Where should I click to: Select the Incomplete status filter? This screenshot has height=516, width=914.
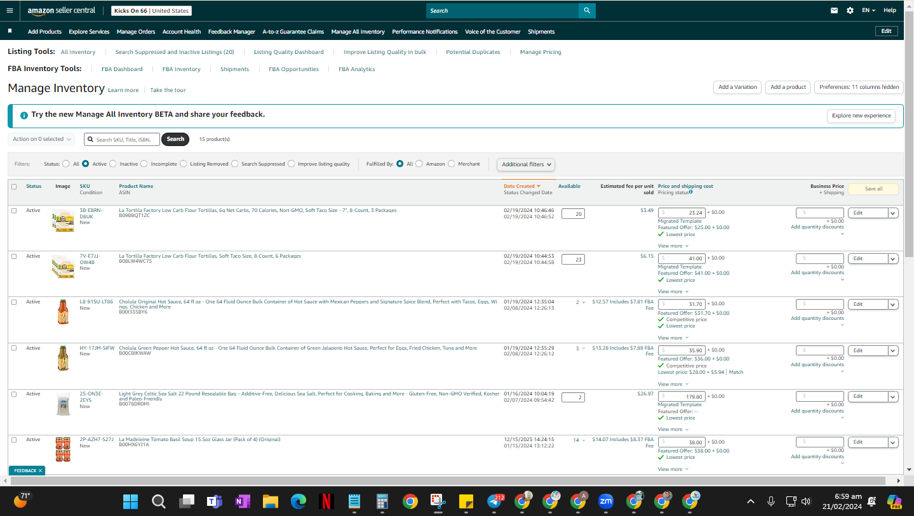(x=144, y=164)
